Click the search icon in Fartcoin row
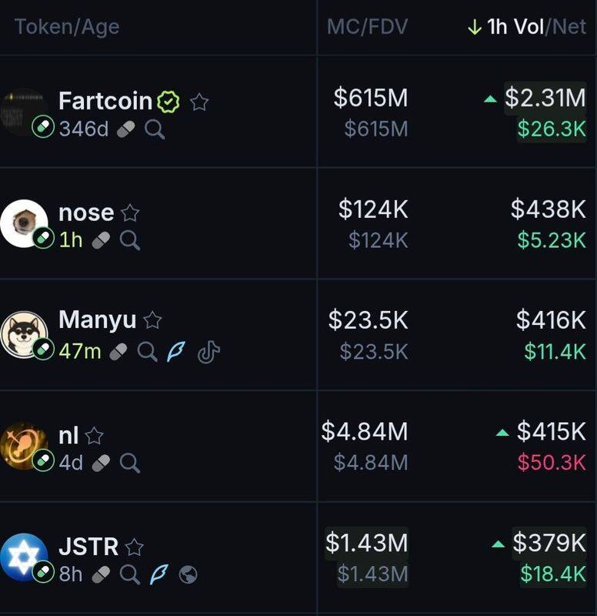Screen dimensions: 597x616 coord(155,129)
